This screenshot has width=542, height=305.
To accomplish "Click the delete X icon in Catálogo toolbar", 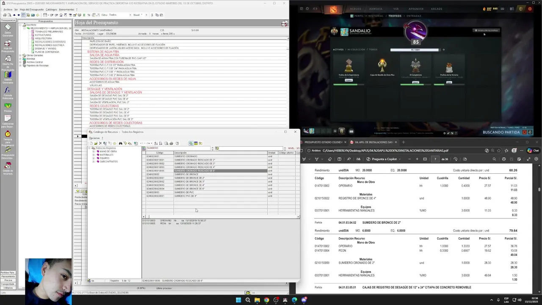I will pos(100,143).
